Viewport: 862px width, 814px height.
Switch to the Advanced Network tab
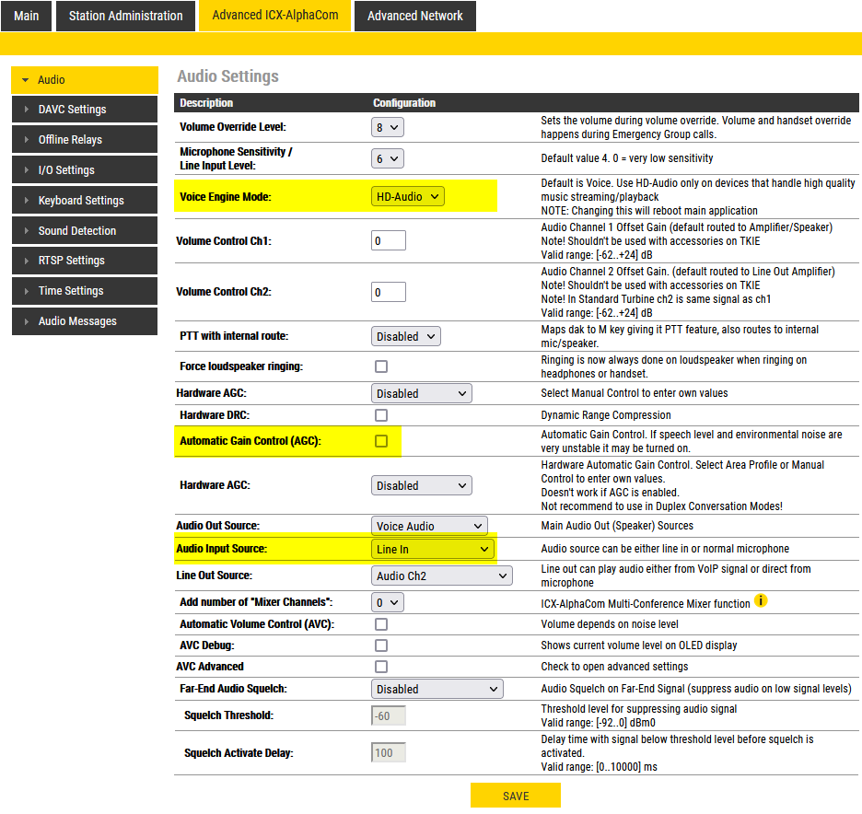tap(414, 16)
